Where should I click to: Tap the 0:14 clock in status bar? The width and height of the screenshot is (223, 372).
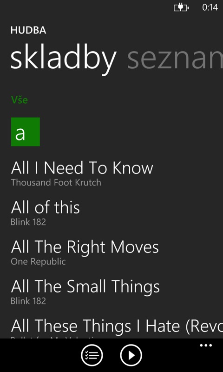[210, 7]
